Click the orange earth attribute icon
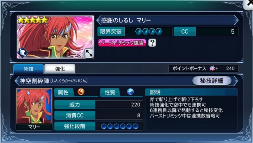This screenshot has width=253, height=143. [x=81, y=92]
